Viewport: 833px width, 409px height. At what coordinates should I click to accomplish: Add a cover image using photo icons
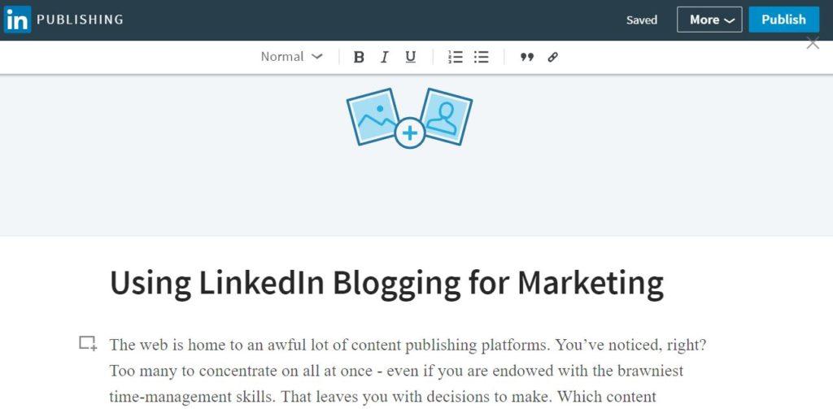(x=409, y=118)
